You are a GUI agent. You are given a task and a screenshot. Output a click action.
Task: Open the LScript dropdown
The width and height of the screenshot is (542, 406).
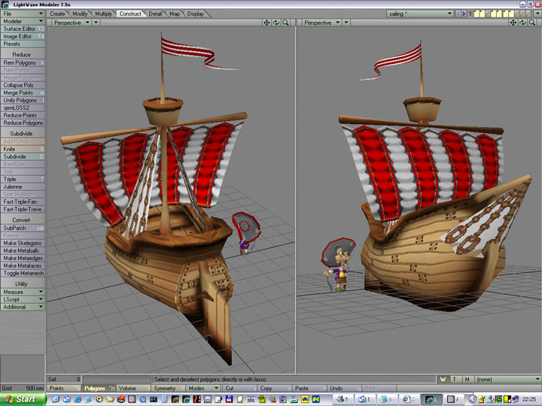coord(23,299)
